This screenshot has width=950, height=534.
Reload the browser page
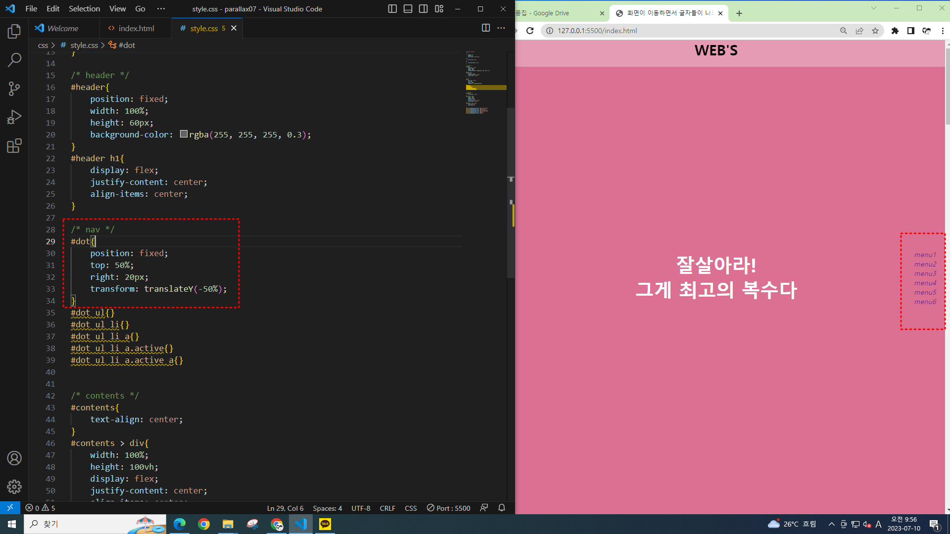point(530,31)
